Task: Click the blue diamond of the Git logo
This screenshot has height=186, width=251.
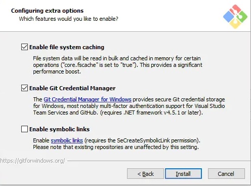Action: coord(229,17)
